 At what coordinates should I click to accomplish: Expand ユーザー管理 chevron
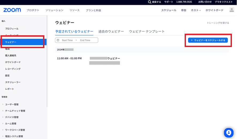pos(3,104)
